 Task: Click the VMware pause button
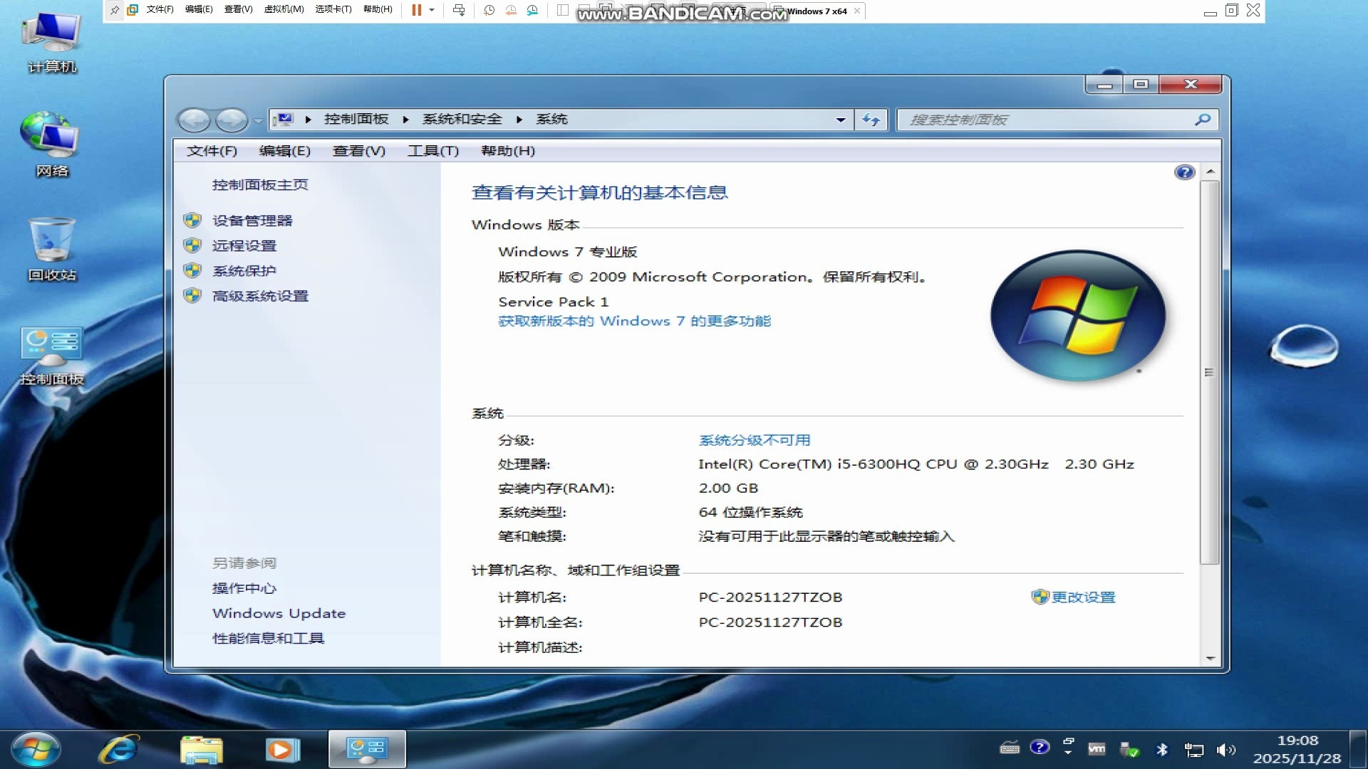[417, 10]
